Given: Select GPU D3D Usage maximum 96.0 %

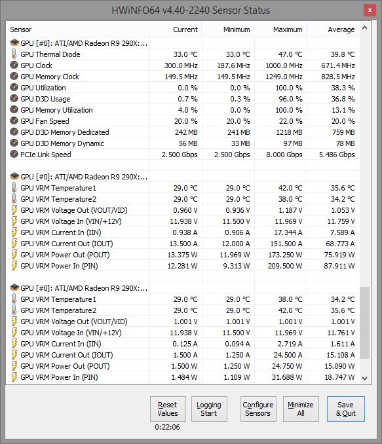Looking at the screenshot, I should (x=291, y=99).
